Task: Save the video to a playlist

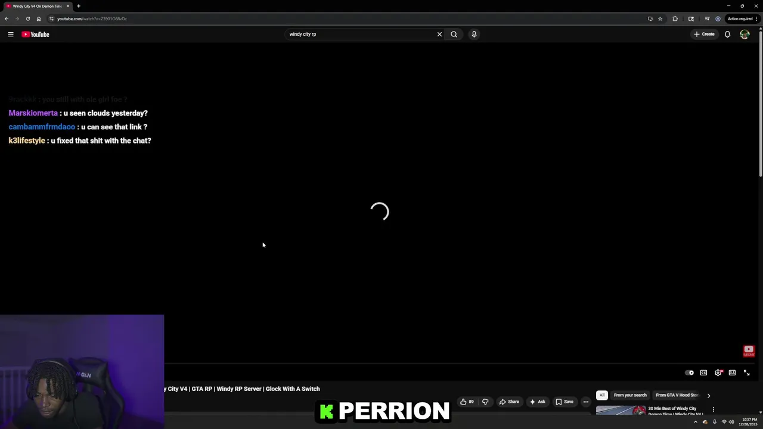Action: 565,402
